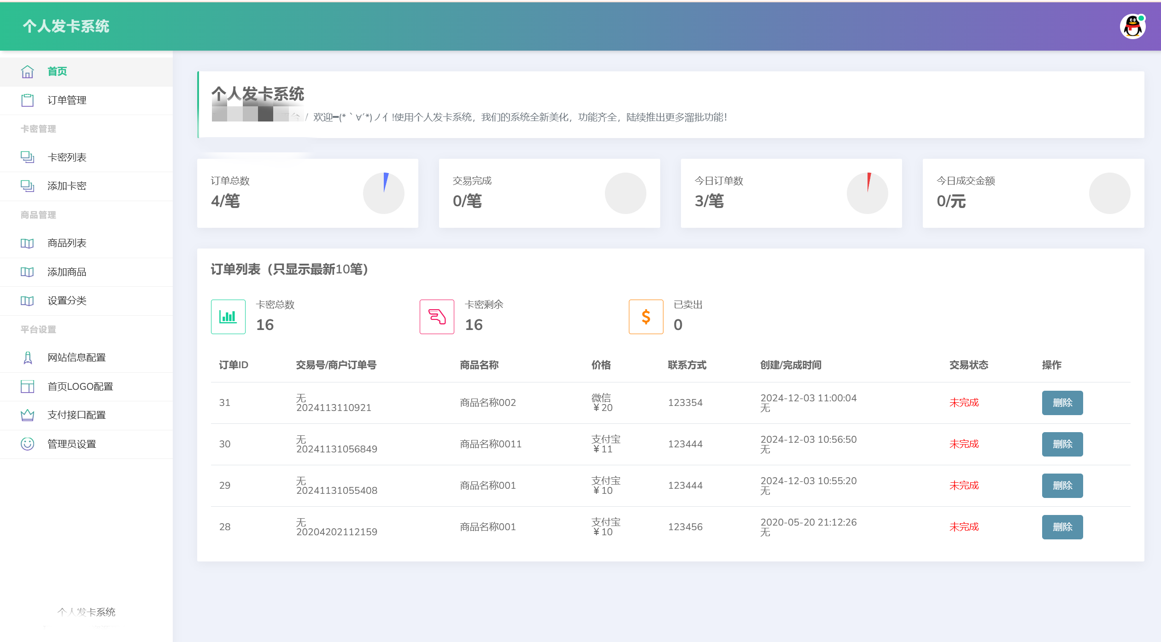Click creation time 2020-05-20 21:12:26
1161x642 pixels.
(809, 522)
